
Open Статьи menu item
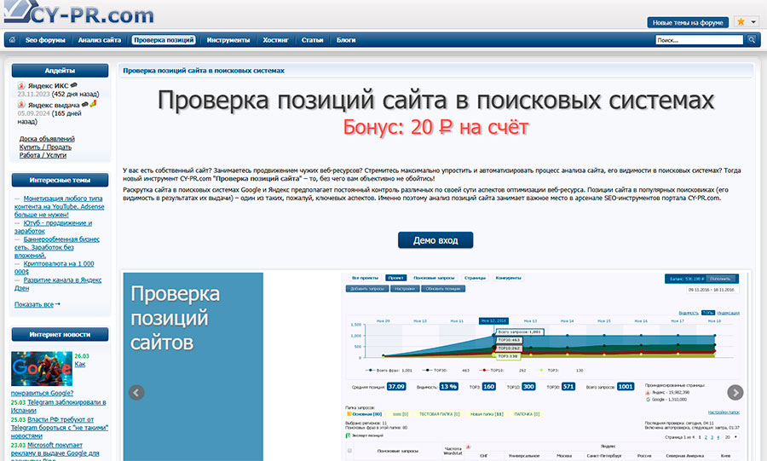click(x=312, y=40)
